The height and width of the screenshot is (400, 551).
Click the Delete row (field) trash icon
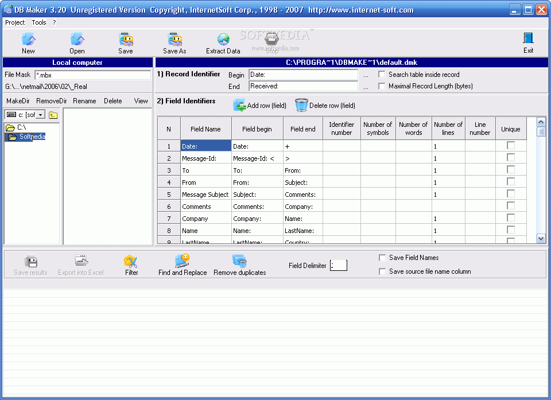(x=301, y=105)
